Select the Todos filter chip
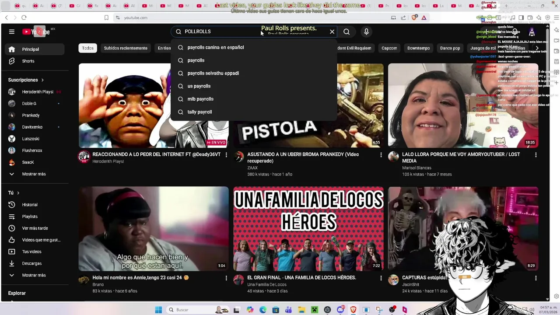The width and height of the screenshot is (560, 315). pyautogui.click(x=87, y=48)
